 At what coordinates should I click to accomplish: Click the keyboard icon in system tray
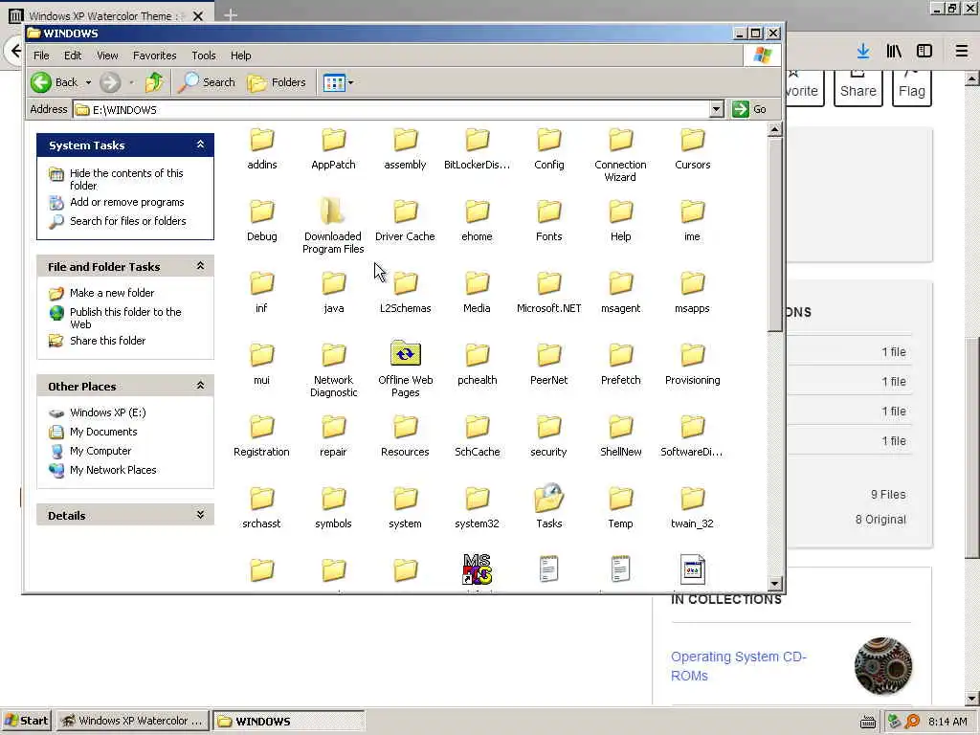[x=867, y=722]
